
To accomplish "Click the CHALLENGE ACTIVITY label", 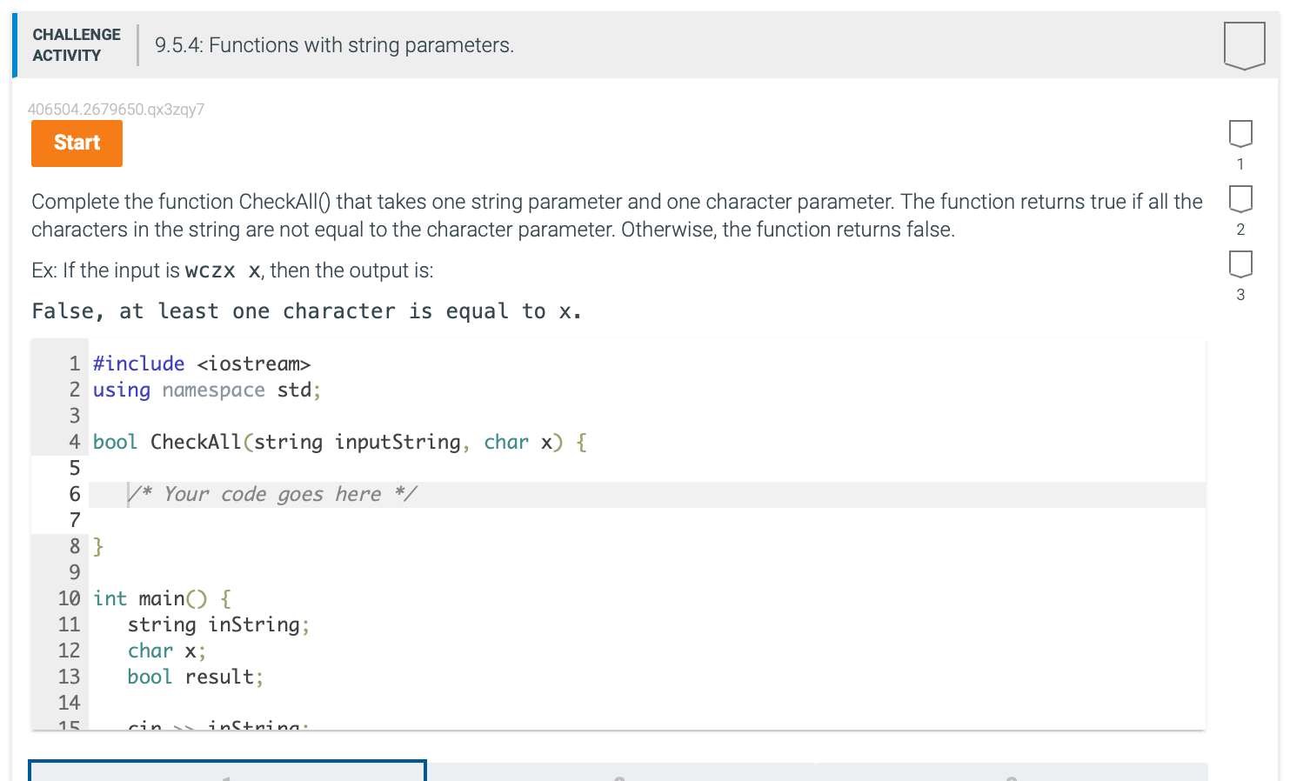I will [x=76, y=44].
